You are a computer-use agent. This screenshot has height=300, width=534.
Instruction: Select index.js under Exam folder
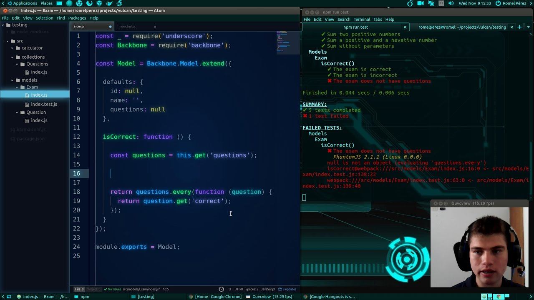point(35,95)
